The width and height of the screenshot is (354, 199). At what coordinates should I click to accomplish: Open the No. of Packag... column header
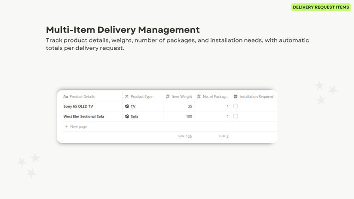(212, 97)
